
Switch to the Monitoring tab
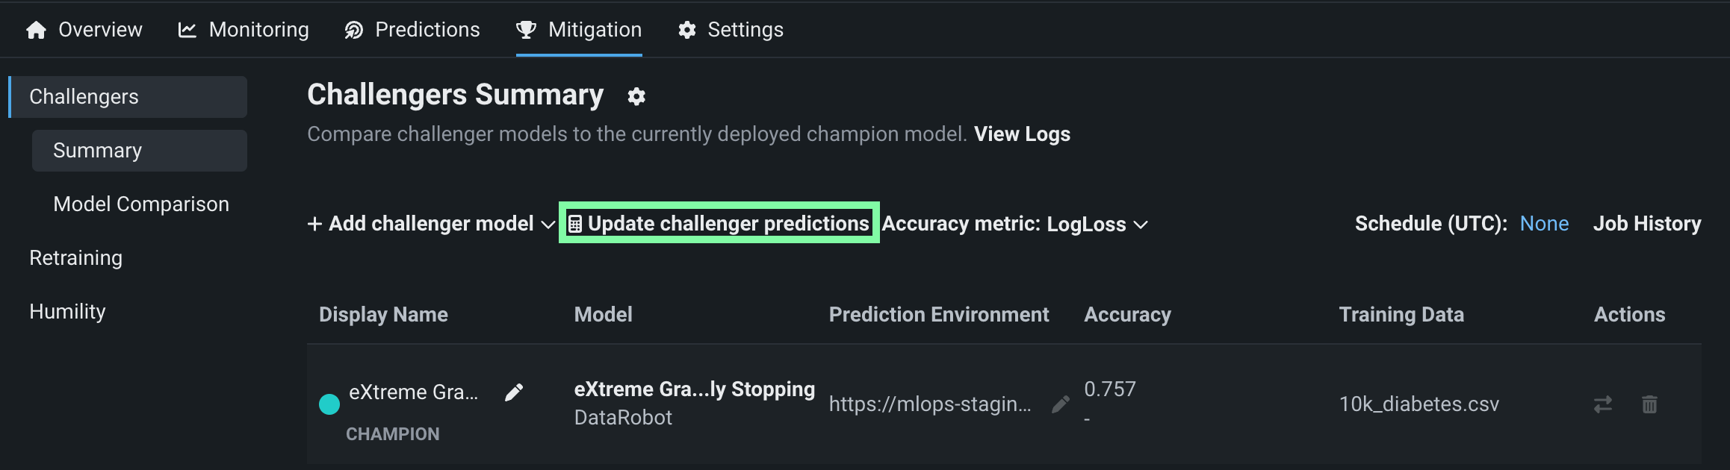coord(244,30)
